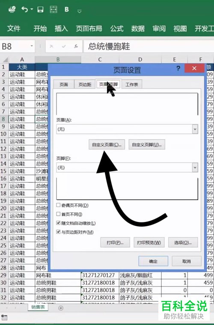Click the macro record status bar icon

coord(4,317)
